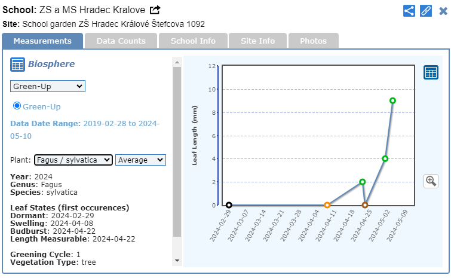Click the zoom magnifier icon beside chart
Viewport: 451px width, 278px height.
pos(431,181)
